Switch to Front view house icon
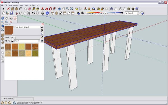Viewport: 168px width, 105px height. pos(61,13)
